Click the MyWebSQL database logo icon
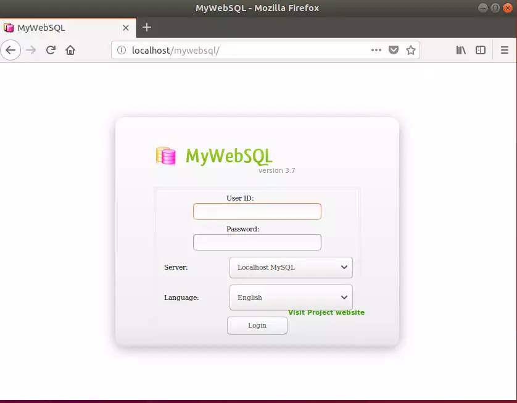 (166, 156)
